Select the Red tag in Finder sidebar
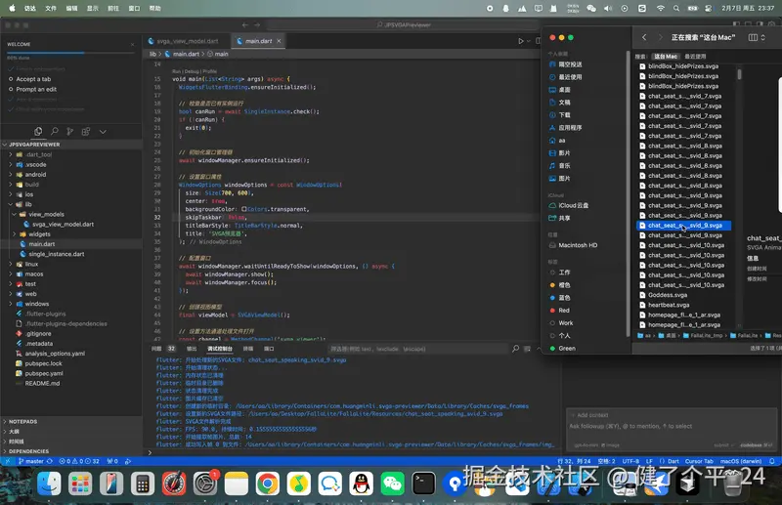Viewport: 782px width, 505px height. [564, 310]
